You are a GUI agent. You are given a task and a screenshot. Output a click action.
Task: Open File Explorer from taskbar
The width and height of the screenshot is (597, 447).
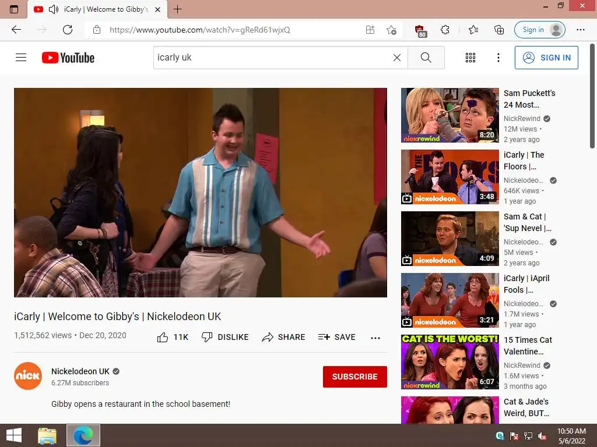pyautogui.click(x=47, y=435)
